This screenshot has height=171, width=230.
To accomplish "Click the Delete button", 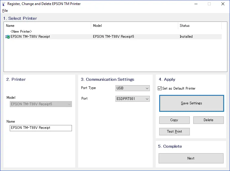I will click(208, 120).
